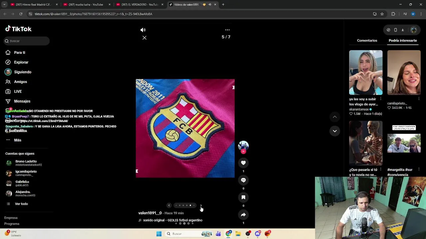
Task: Open sonido original music link
Action: [172, 220]
